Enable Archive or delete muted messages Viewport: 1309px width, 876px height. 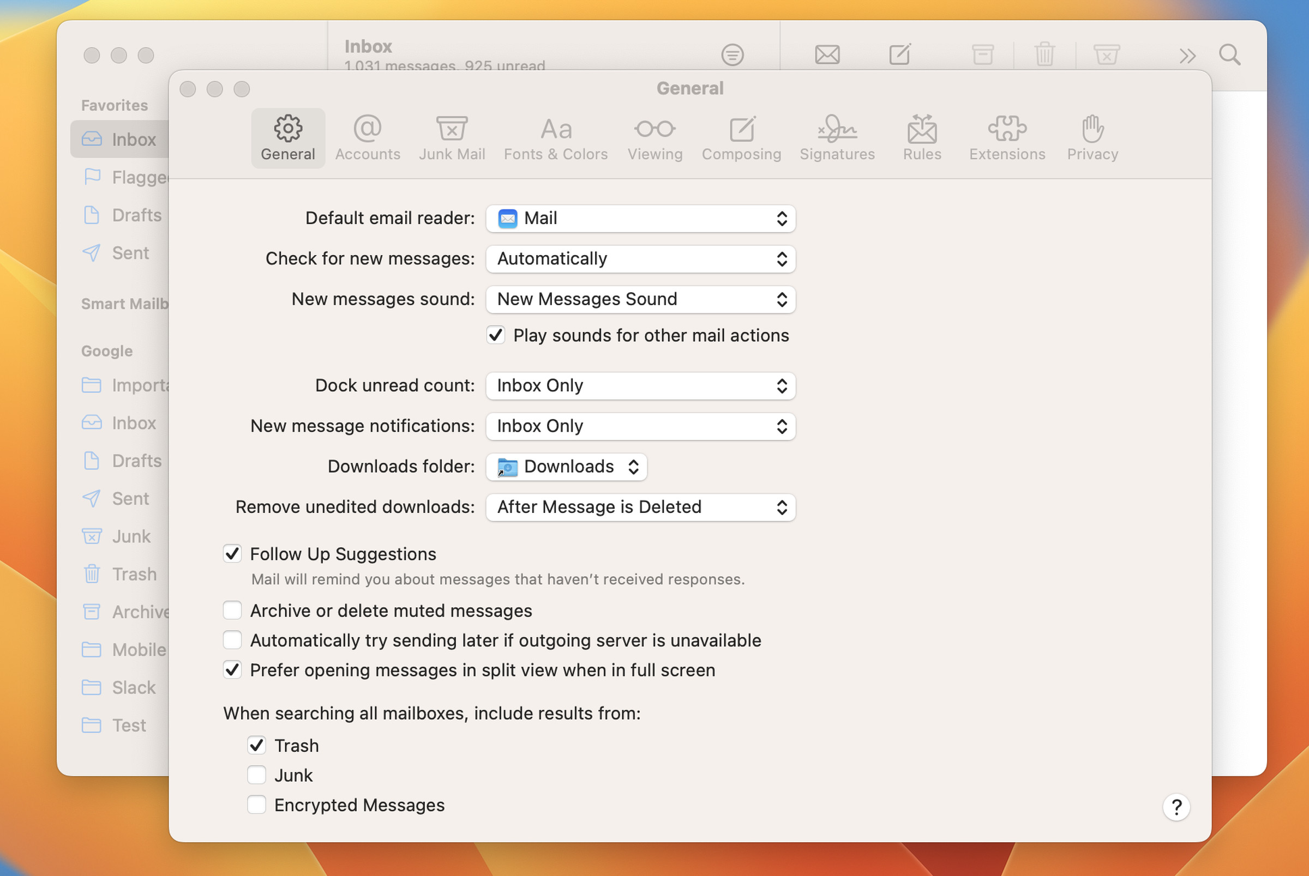(x=232, y=610)
